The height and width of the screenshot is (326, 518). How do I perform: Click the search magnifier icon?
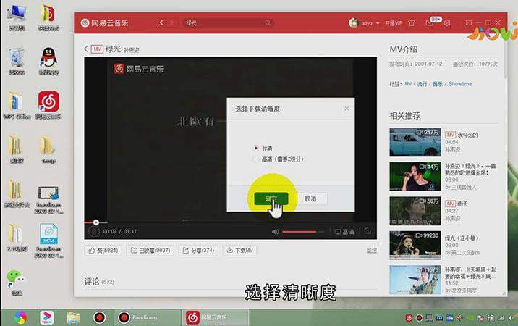[x=268, y=23]
